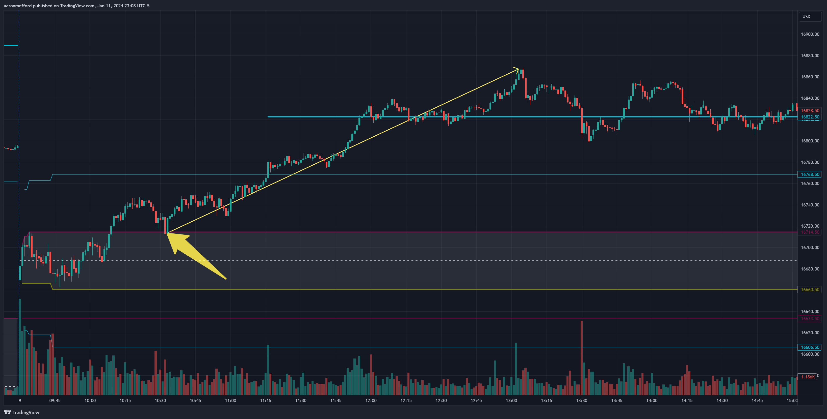The image size is (827, 419).
Task: Click the 16640.00 price axis tick
Action: tap(810, 312)
